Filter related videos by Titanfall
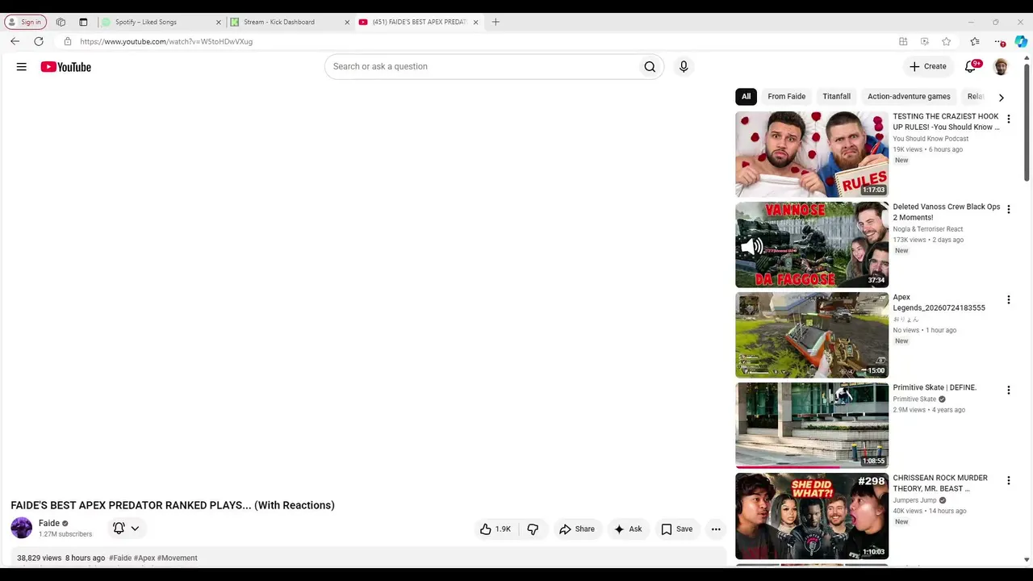1033x581 pixels. coord(836,97)
